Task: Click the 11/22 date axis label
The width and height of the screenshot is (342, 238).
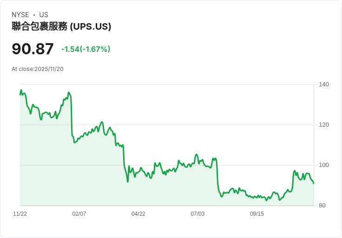Action: (x=20, y=214)
